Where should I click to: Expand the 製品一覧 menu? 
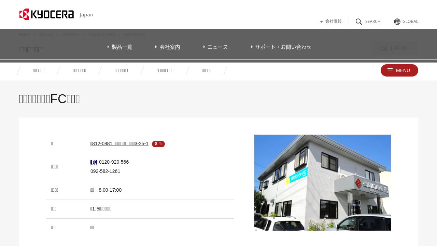click(x=120, y=47)
